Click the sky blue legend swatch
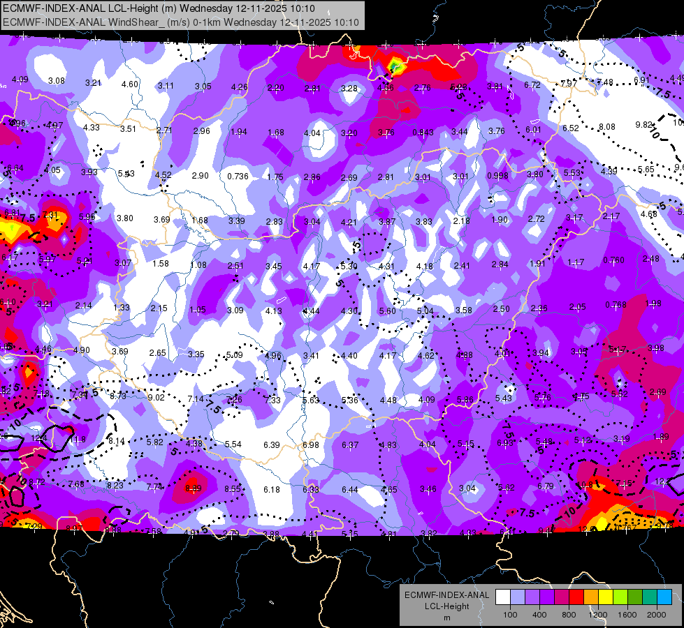The height and width of the screenshot is (628, 684). click(x=664, y=597)
